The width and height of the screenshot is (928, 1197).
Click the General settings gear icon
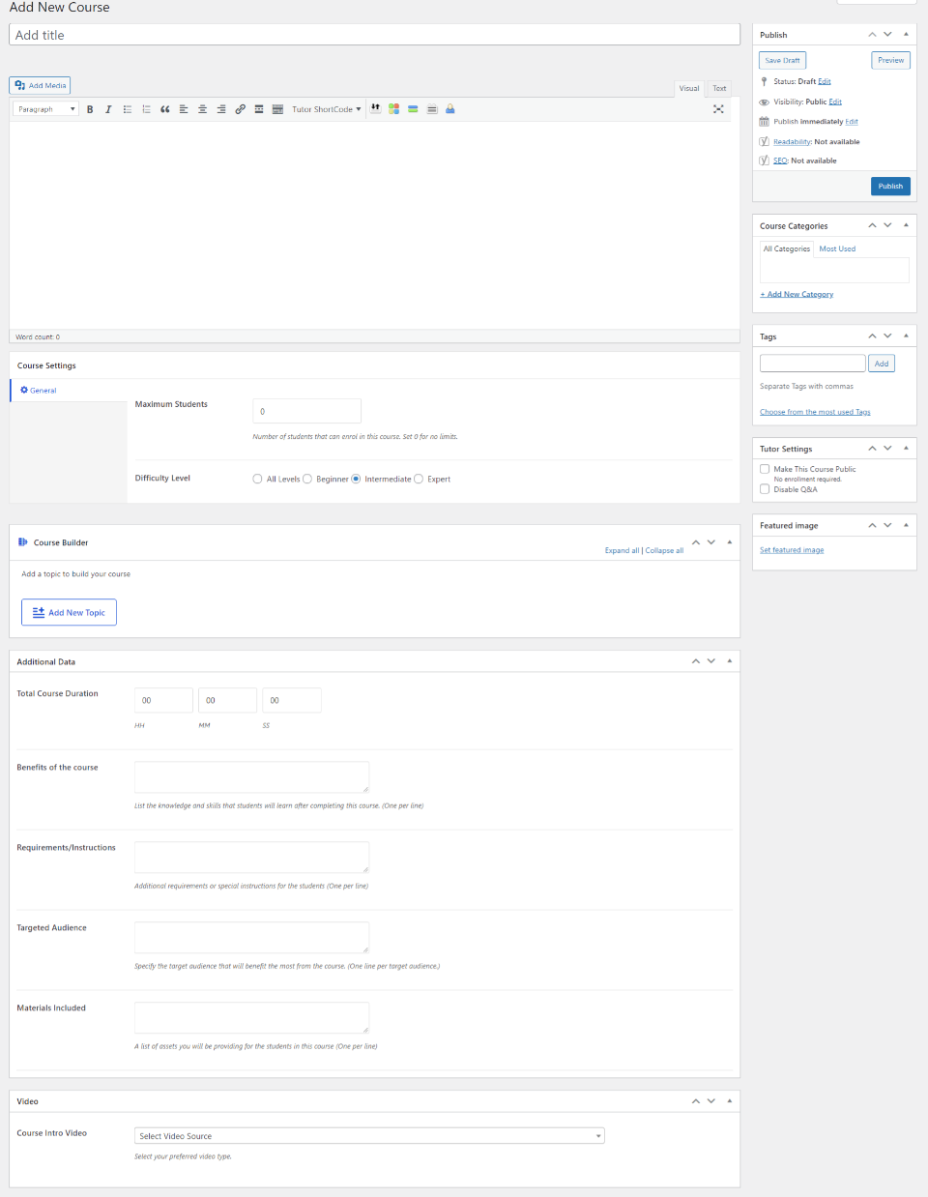coord(24,390)
